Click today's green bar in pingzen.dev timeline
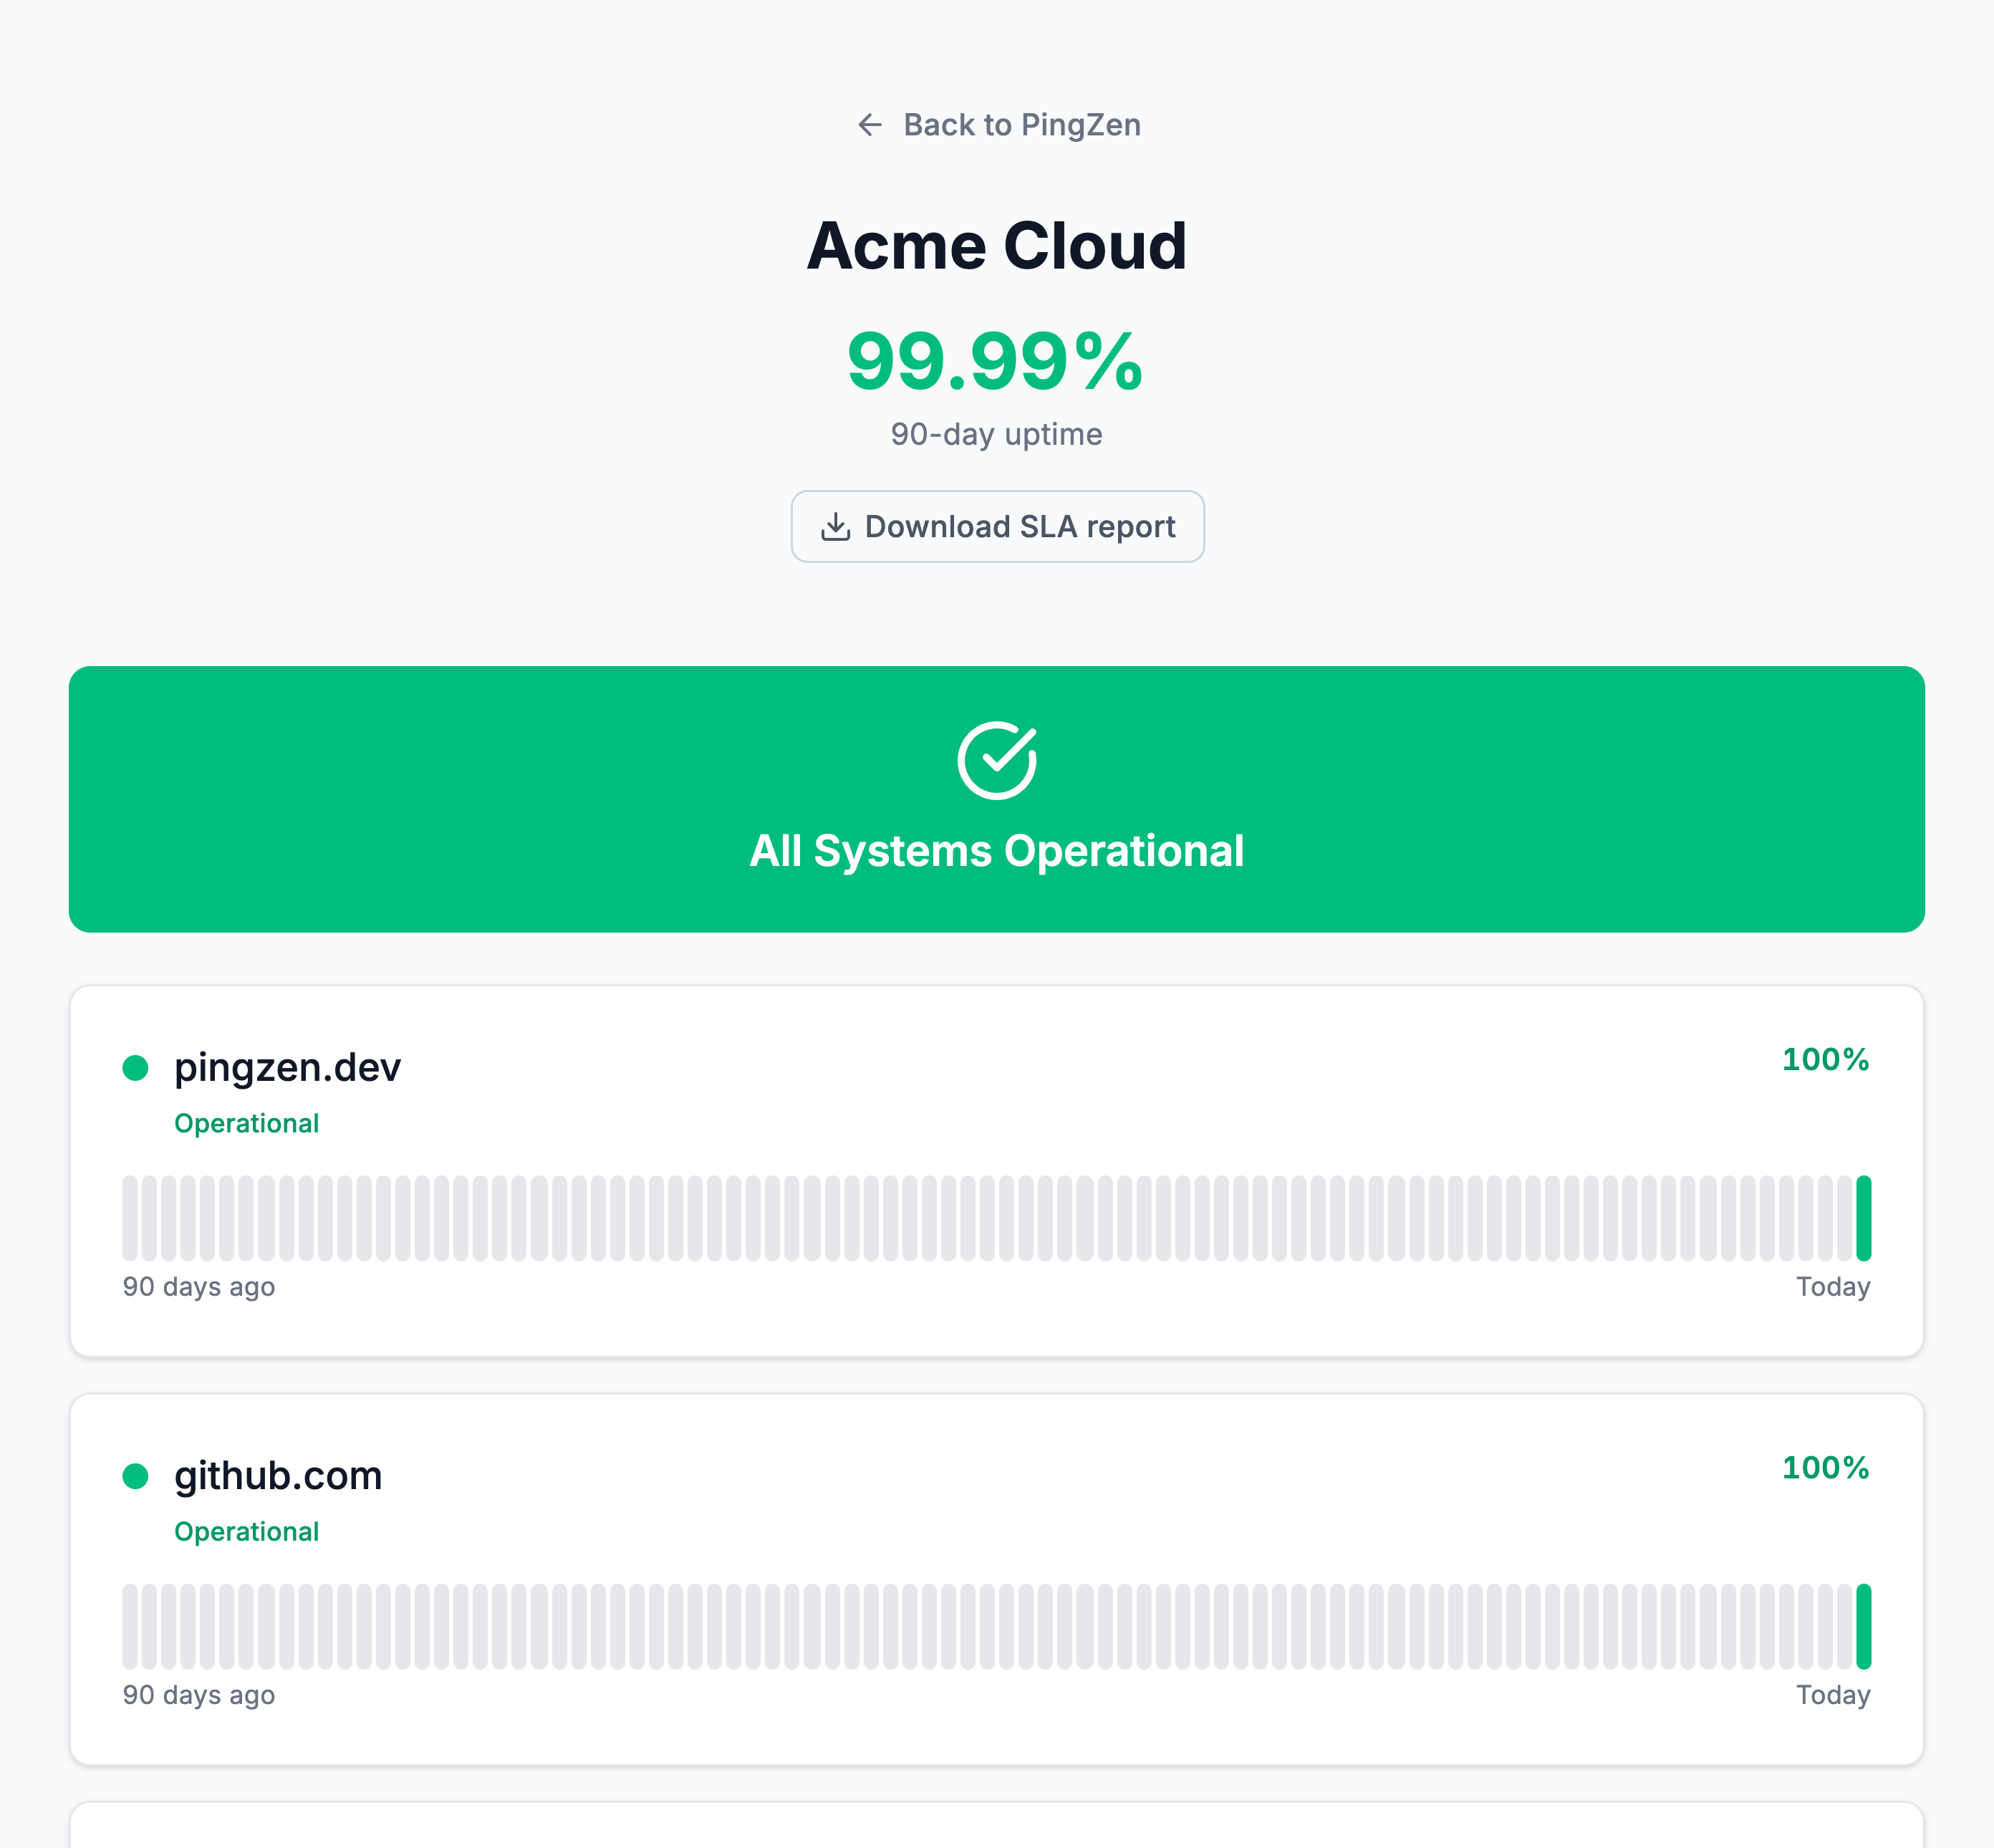Screen dimensions: 1994x1848 (1863, 1218)
